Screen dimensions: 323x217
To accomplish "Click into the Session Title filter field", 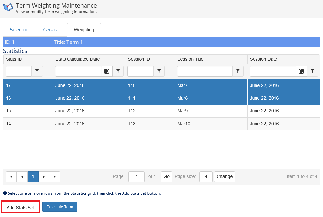I will point(205,71).
